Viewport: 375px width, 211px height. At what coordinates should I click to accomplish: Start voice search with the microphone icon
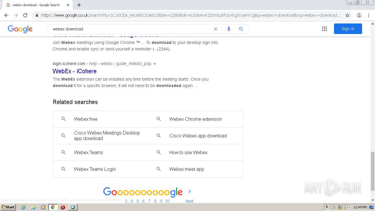[x=229, y=29]
